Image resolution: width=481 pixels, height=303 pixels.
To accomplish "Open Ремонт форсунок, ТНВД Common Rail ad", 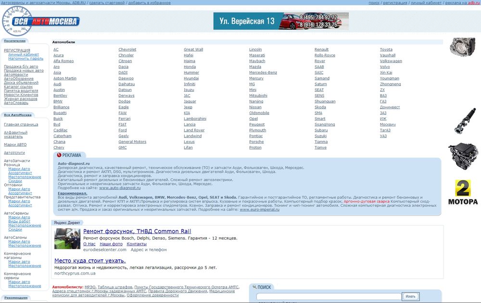I will (137, 231).
